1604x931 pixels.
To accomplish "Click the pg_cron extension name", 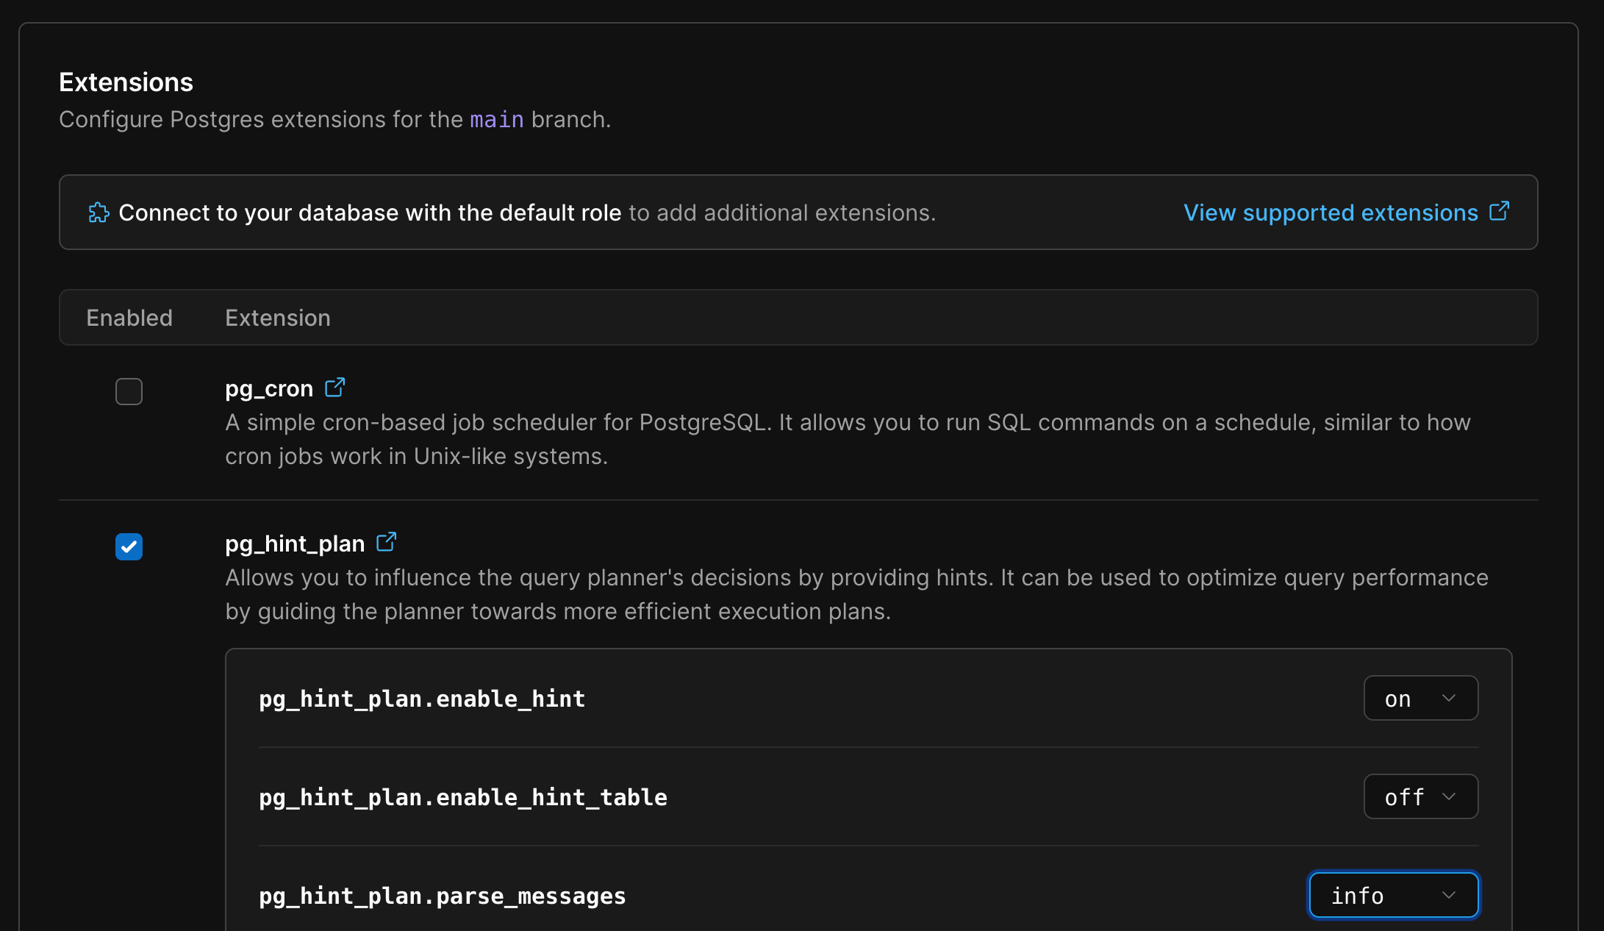I will click(267, 388).
